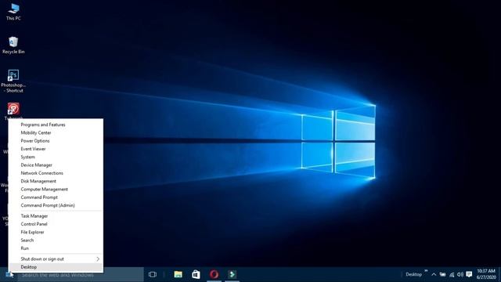This screenshot has width=501, height=282.
Task: Choose System in the Win+X menu
Action: click(x=56, y=157)
